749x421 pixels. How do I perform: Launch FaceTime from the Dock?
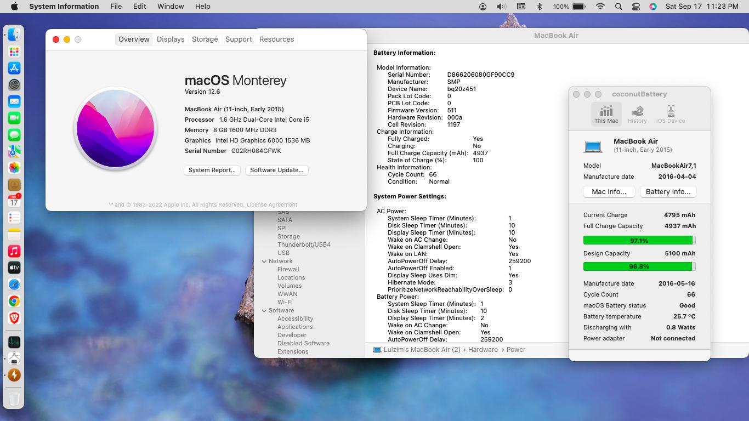pyautogui.click(x=14, y=118)
